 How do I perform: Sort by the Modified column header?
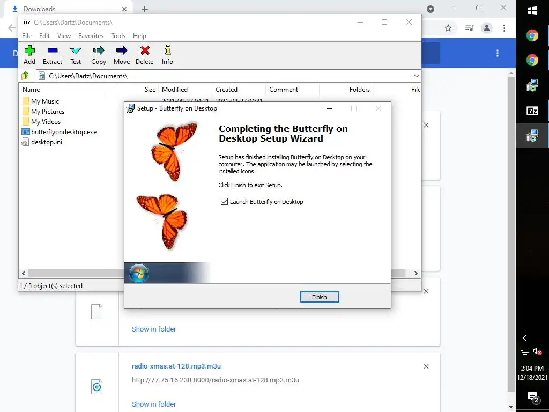tap(185, 90)
